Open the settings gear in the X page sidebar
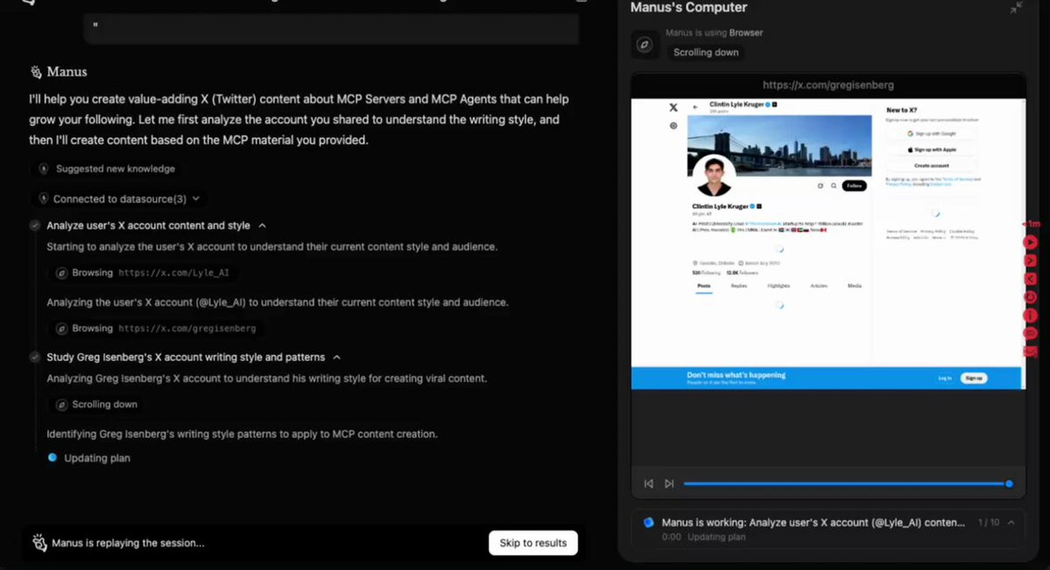The width and height of the screenshot is (1050, 570). tap(673, 125)
